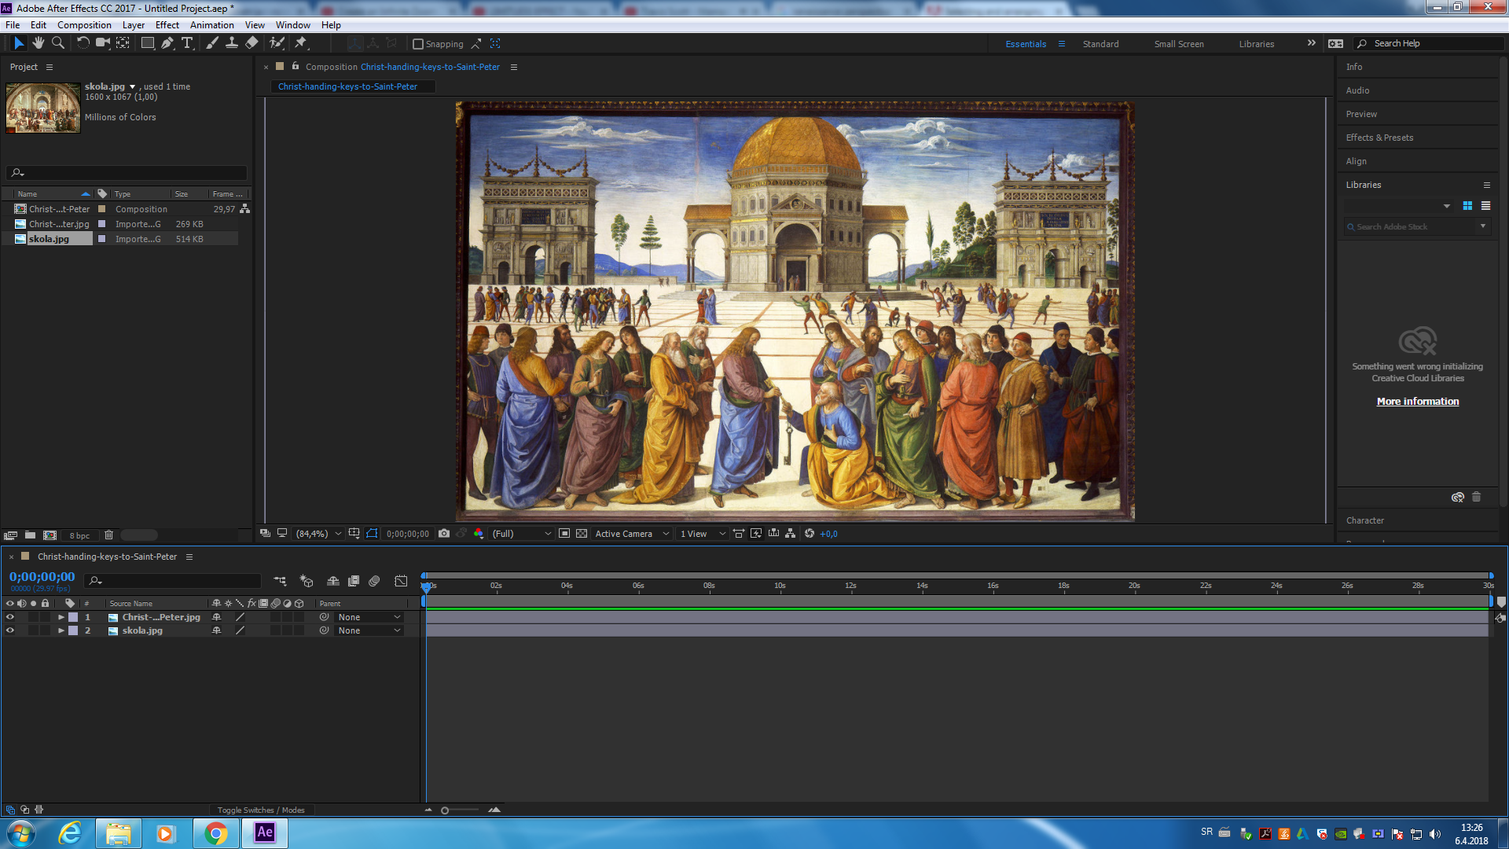Switch to the Standard workspace
Viewport: 1509px width, 849px height.
click(x=1100, y=44)
